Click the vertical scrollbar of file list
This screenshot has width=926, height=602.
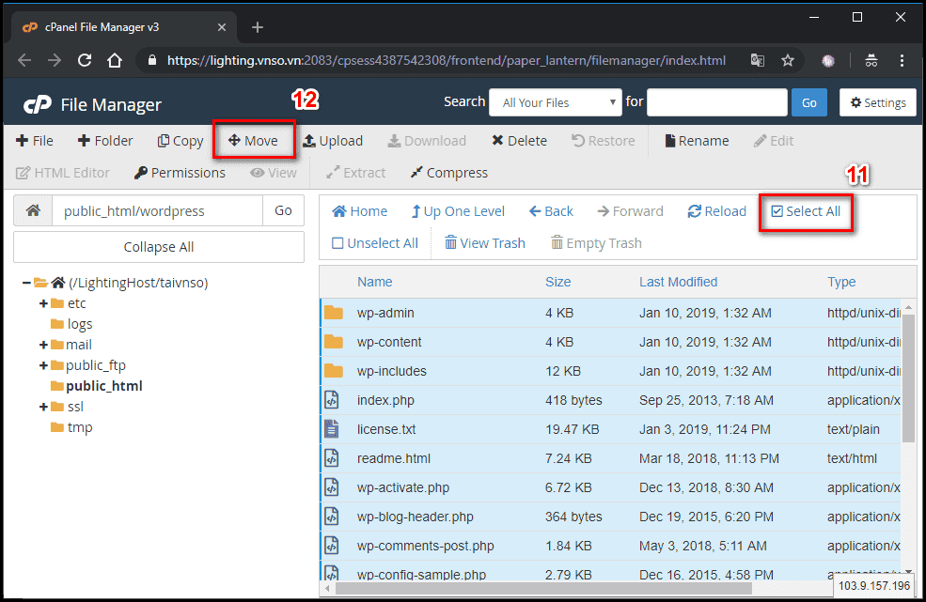coord(908,378)
